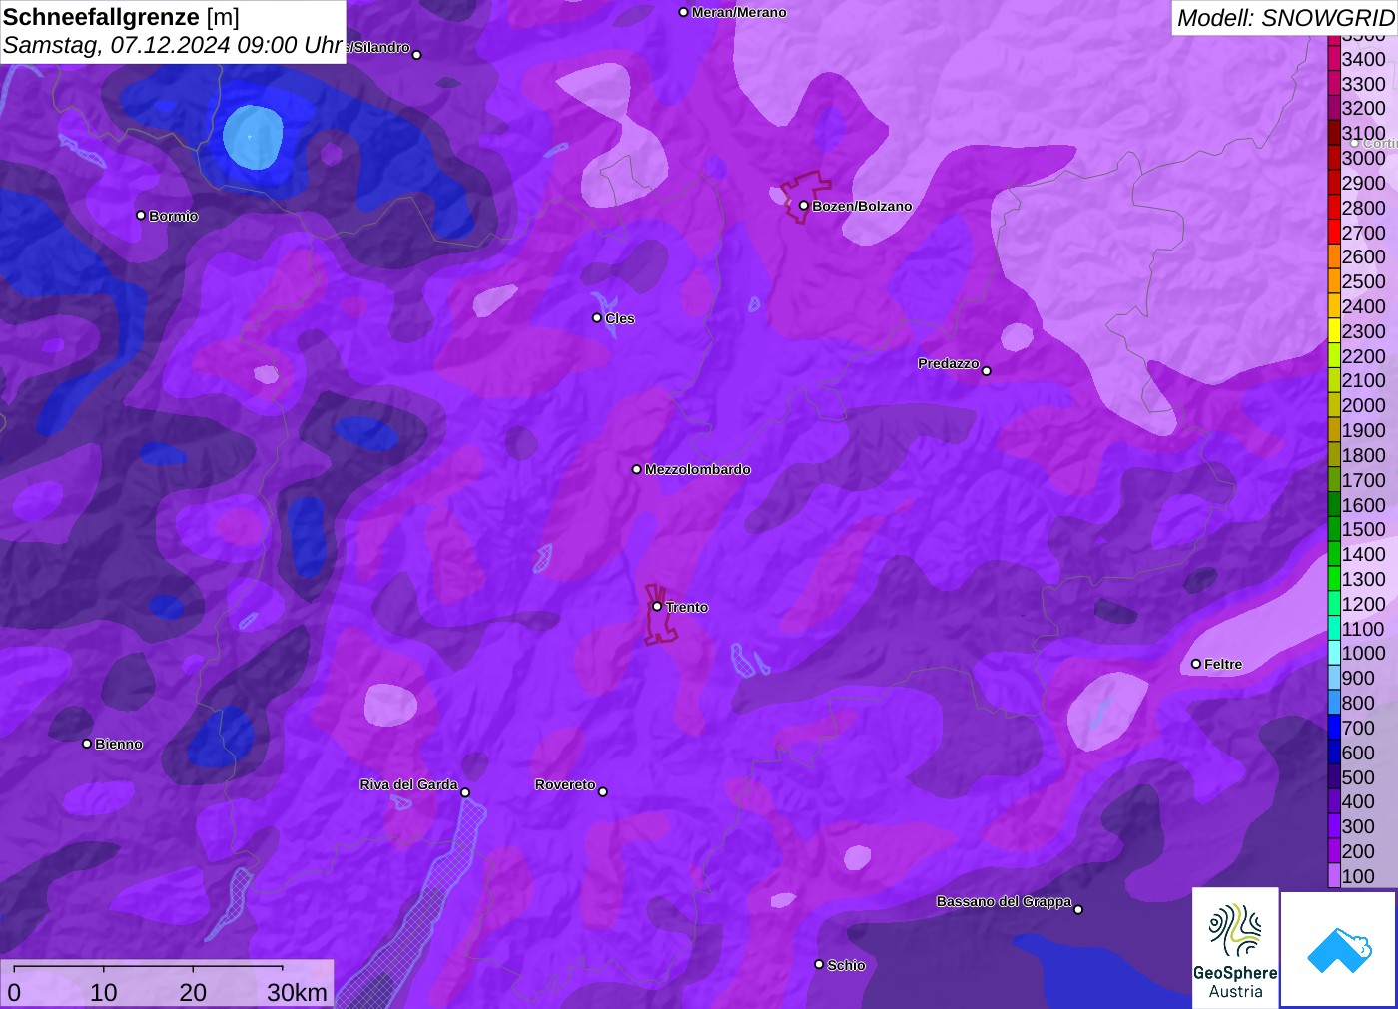This screenshot has height=1009, width=1398.
Task: Click the "20" scale bar label
Action: pyautogui.click(x=193, y=992)
